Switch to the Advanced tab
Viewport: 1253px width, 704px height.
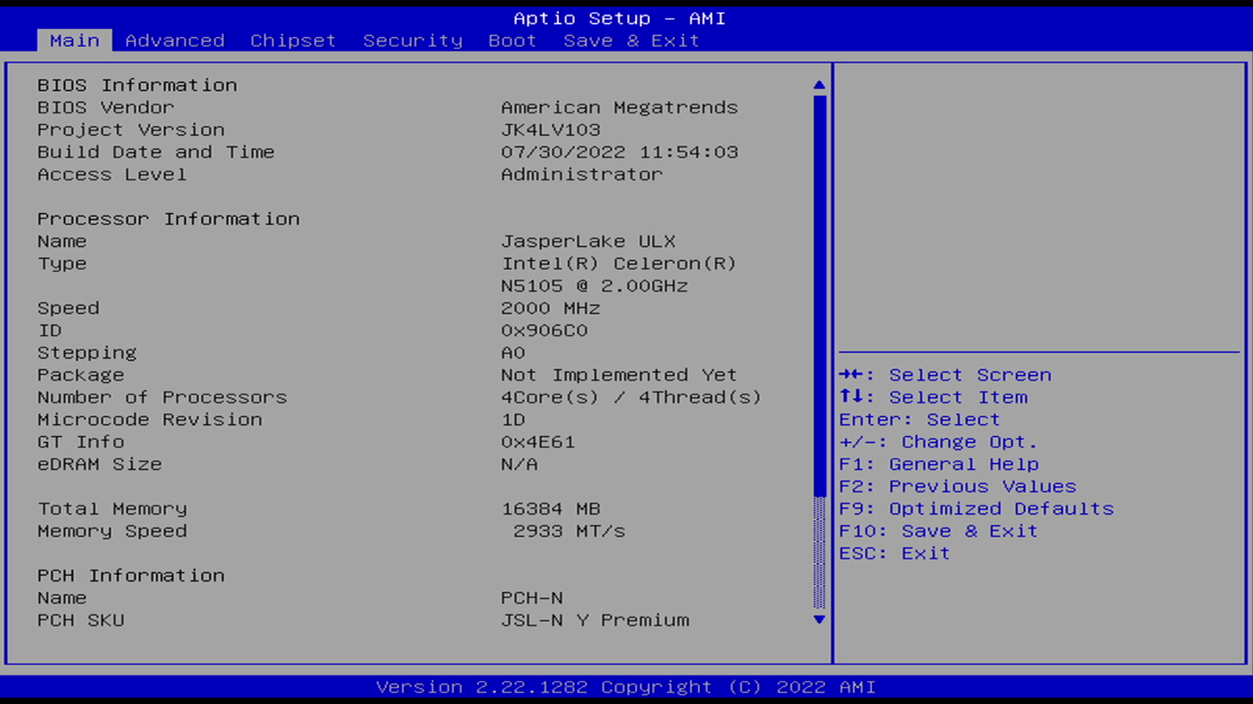tap(174, 40)
